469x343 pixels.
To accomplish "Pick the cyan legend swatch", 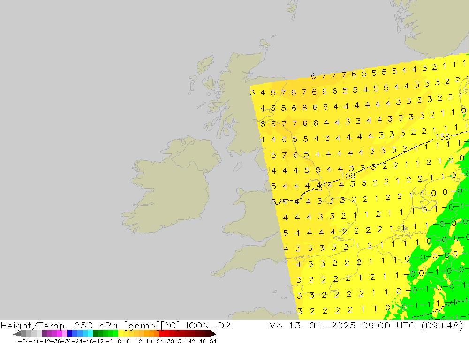I will click(x=90, y=334).
